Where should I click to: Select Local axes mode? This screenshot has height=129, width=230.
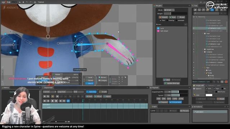(x=89, y=77)
